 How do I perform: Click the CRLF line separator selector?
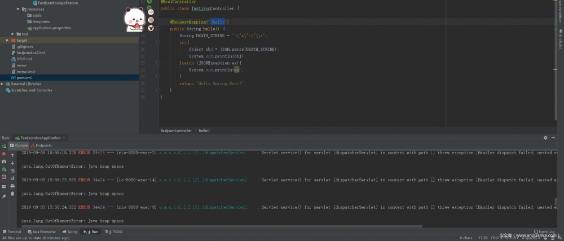pos(496,238)
